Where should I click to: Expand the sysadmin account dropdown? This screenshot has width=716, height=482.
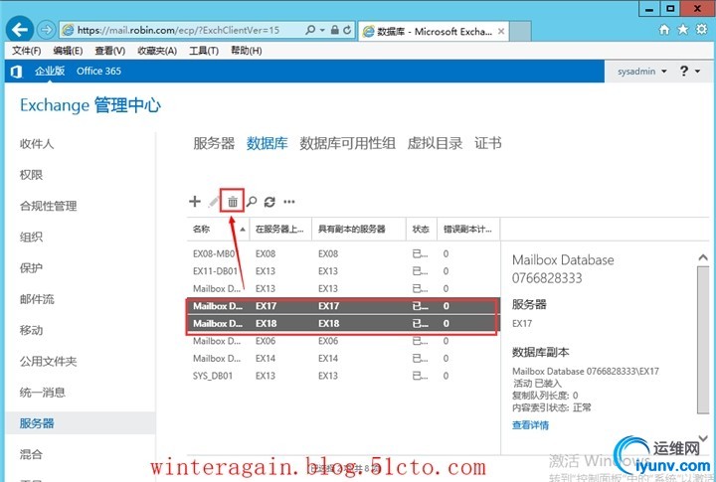click(x=664, y=72)
